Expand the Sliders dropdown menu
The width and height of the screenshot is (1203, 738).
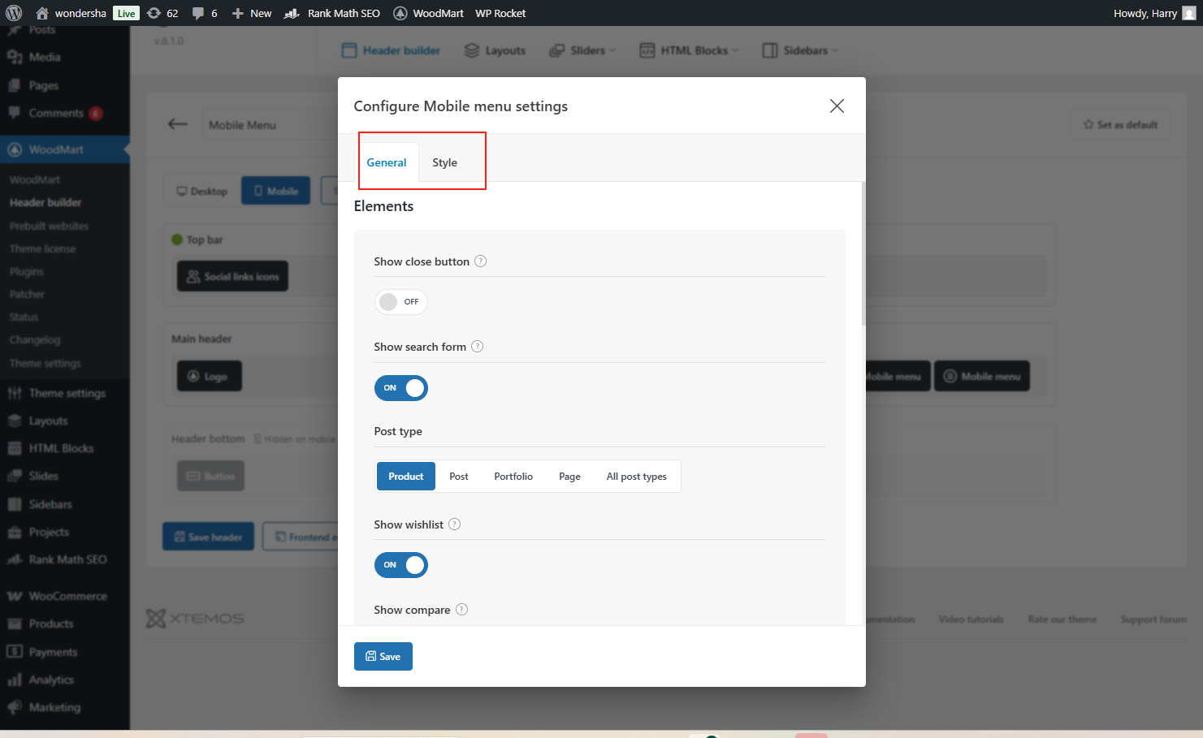coord(582,50)
